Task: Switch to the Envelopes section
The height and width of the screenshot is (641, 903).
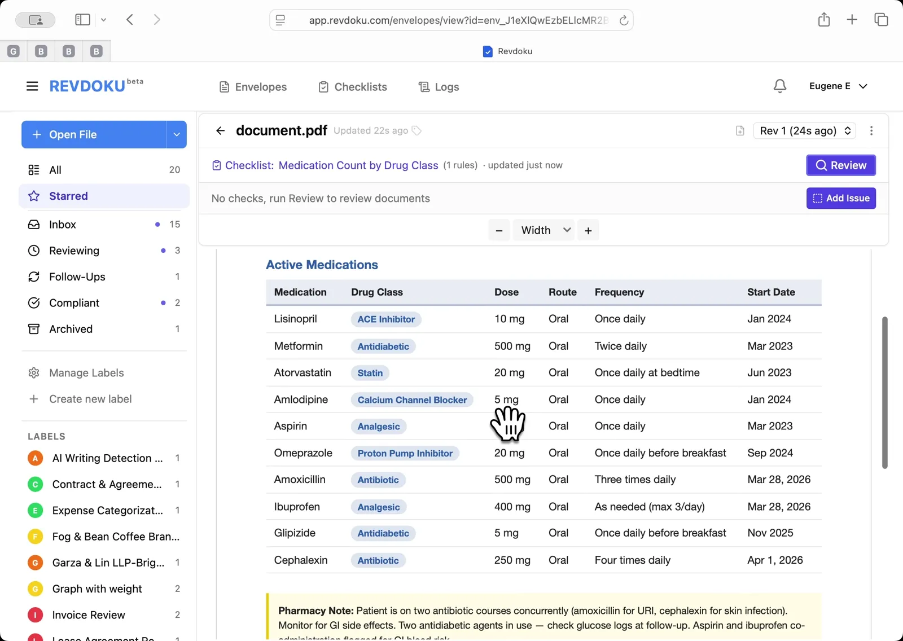Action: [252, 86]
